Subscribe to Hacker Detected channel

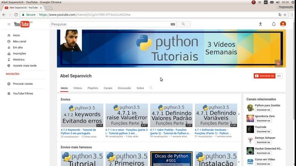[263, 153]
